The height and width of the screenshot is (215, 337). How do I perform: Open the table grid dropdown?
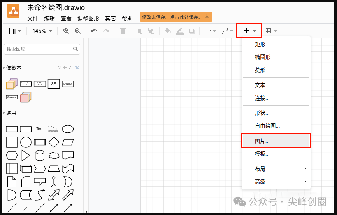pos(271,31)
